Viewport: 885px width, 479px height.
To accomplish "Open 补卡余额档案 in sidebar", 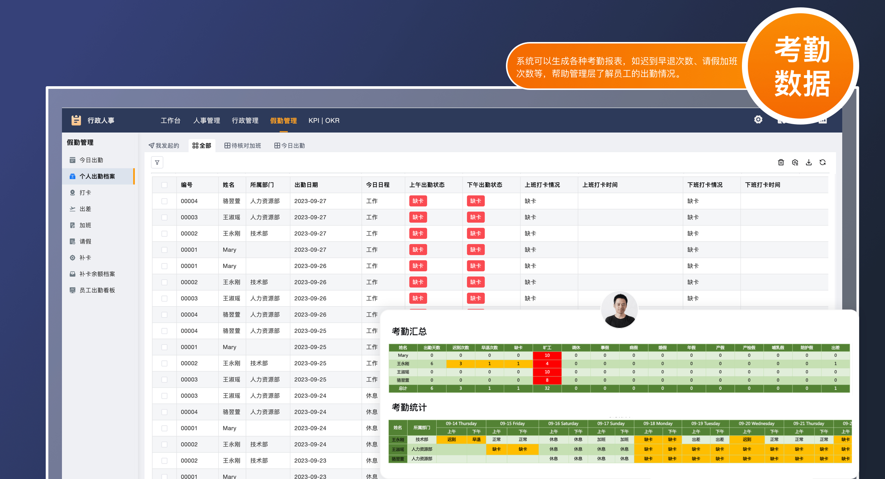I will [x=97, y=274].
